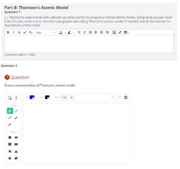180x169 pixels.
Task: Select the star shape tool
Action: (x=10, y=151)
